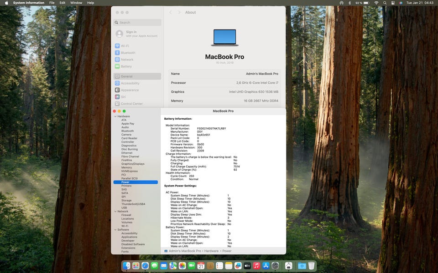Select Storage in the Hardware list
438x273 pixels.
click(x=126, y=200)
